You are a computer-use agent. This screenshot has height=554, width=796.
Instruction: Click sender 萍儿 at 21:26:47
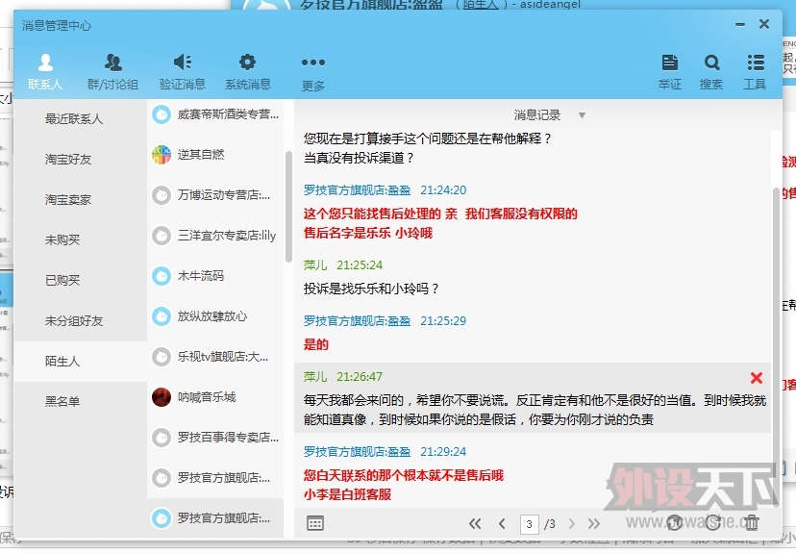[x=315, y=377]
